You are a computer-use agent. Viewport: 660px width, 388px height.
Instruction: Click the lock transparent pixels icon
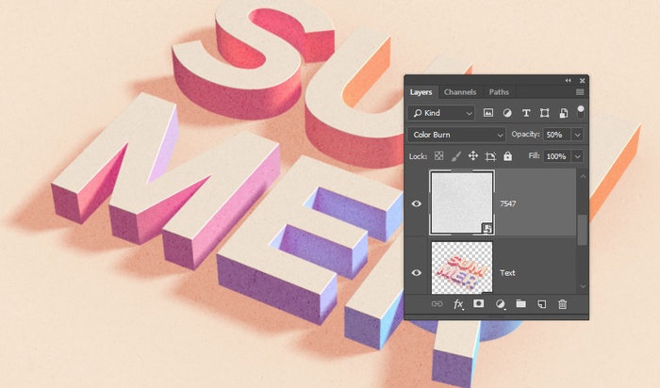pyautogui.click(x=440, y=156)
